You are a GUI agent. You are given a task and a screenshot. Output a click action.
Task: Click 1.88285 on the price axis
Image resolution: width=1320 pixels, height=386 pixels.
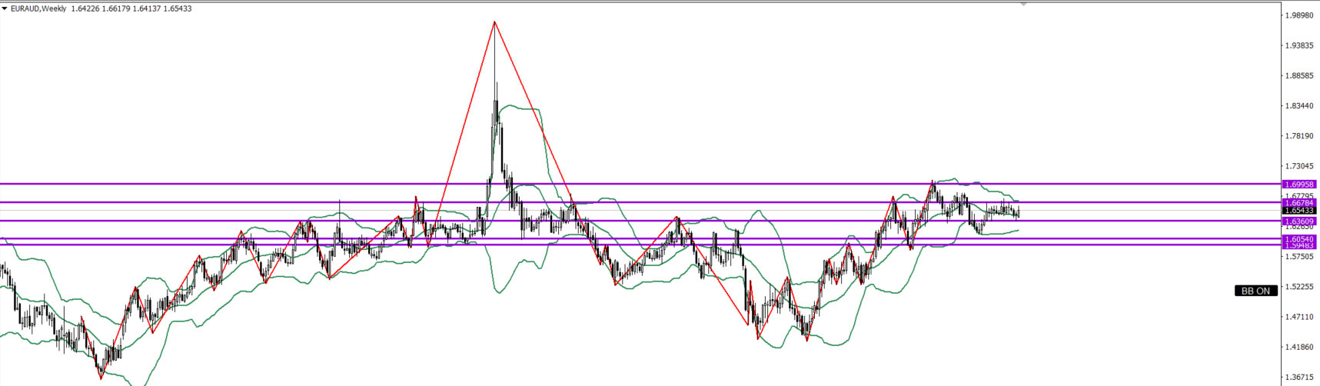[1298, 75]
